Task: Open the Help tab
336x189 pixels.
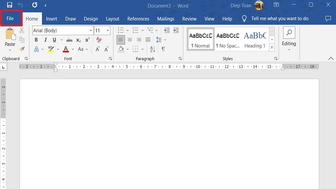Action: [227, 19]
